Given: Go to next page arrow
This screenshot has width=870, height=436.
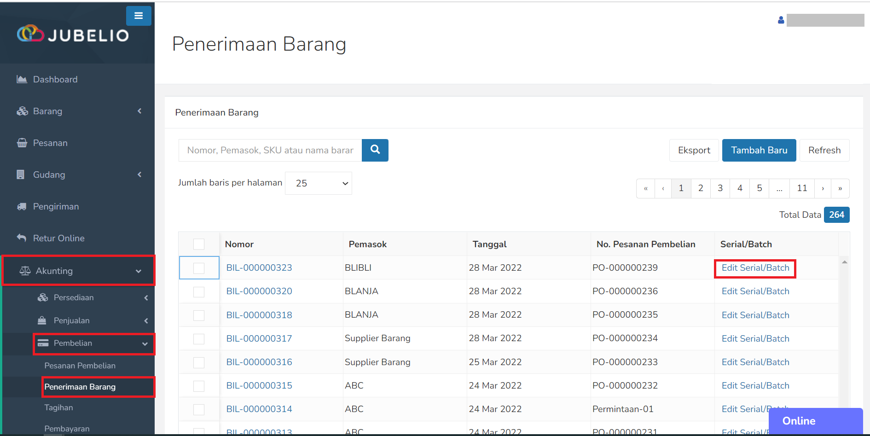Looking at the screenshot, I should pos(823,188).
